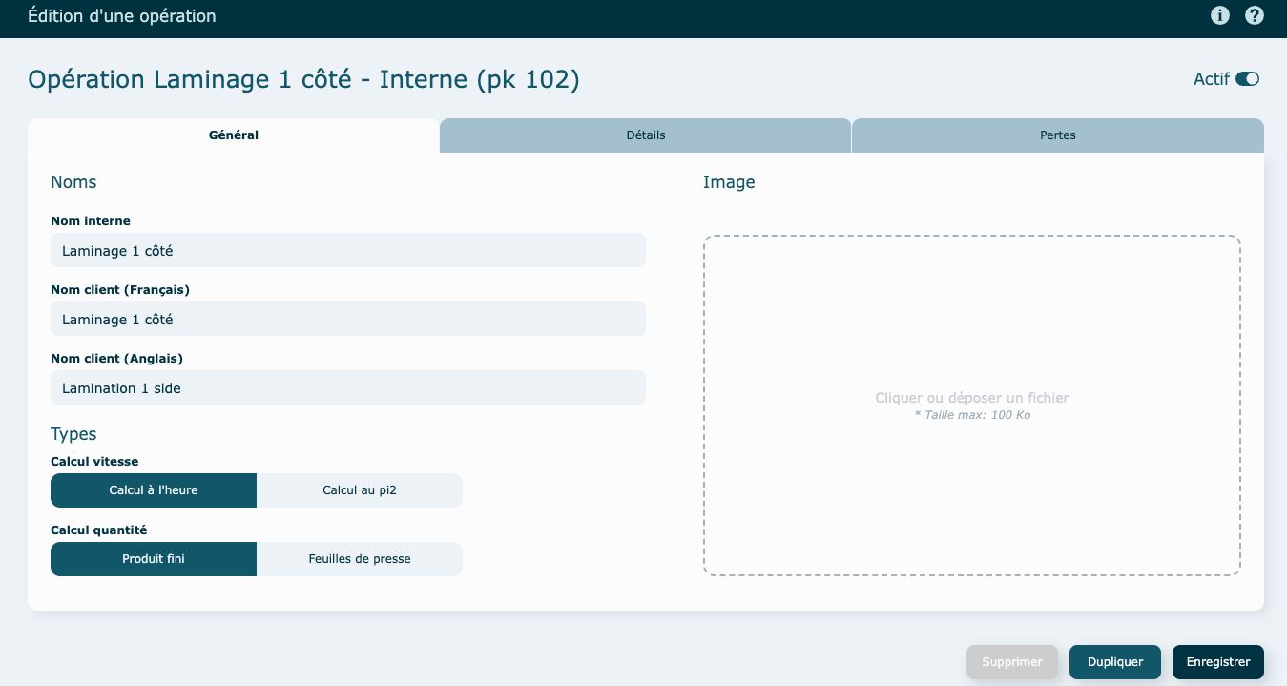Toggle the Actif switch
The height and width of the screenshot is (686, 1287).
click(1247, 79)
